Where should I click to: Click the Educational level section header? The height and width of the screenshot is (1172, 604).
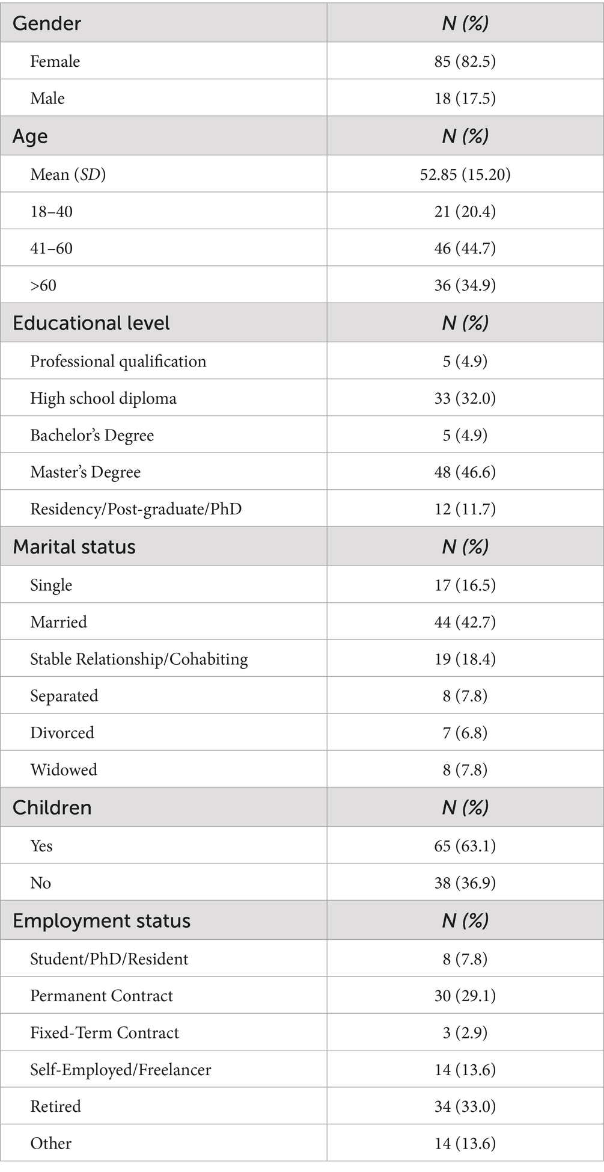click(x=91, y=323)
